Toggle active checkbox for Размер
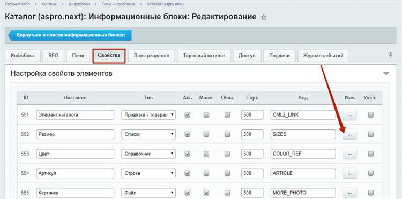Screen dimensions: 402x199 coord(188,134)
